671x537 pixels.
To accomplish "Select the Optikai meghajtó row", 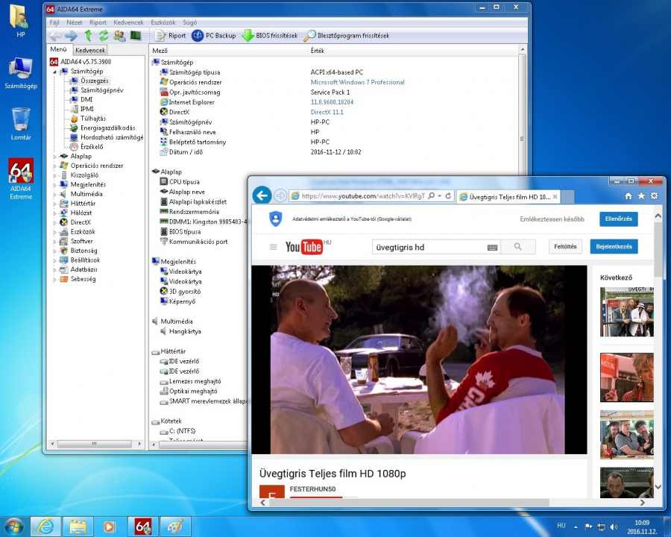I will [193, 391].
